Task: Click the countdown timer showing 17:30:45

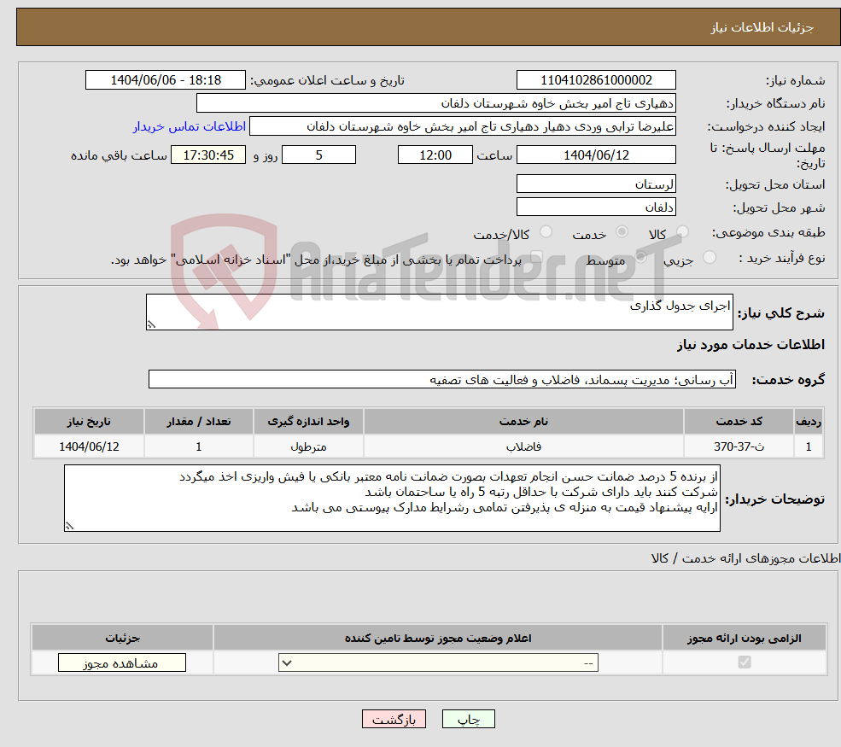Action: coord(208,155)
